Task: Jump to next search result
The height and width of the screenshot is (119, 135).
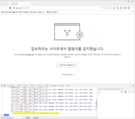Action: 29,118
